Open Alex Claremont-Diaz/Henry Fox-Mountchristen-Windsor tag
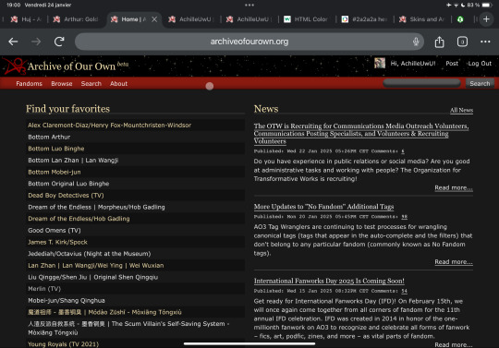 click(109, 126)
